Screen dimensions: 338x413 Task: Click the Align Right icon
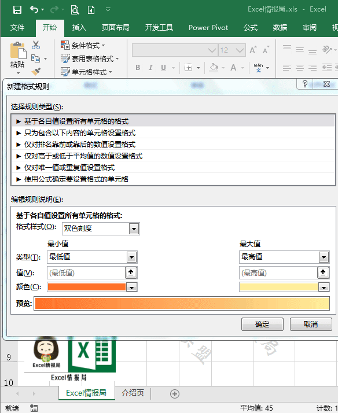[x=313, y=68]
